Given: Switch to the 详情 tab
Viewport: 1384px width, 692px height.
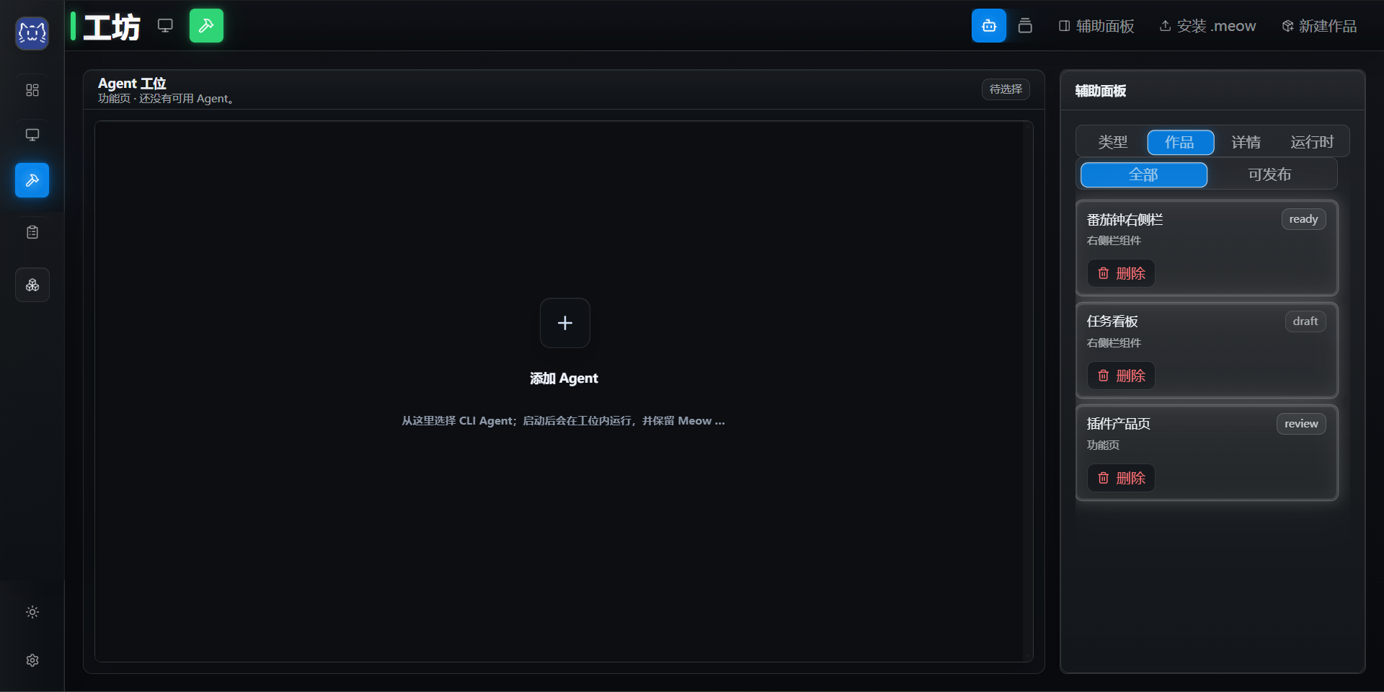Looking at the screenshot, I should [x=1246, y=142].
